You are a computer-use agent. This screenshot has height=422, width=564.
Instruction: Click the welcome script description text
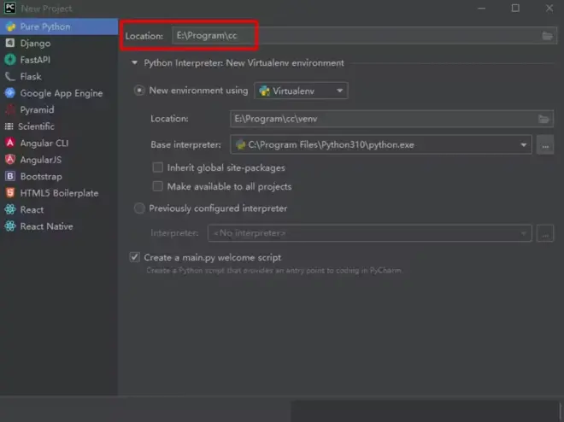click(x=273, y=270)
